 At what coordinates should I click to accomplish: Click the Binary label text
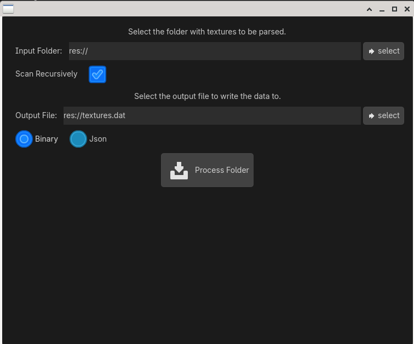click(47, 139)
